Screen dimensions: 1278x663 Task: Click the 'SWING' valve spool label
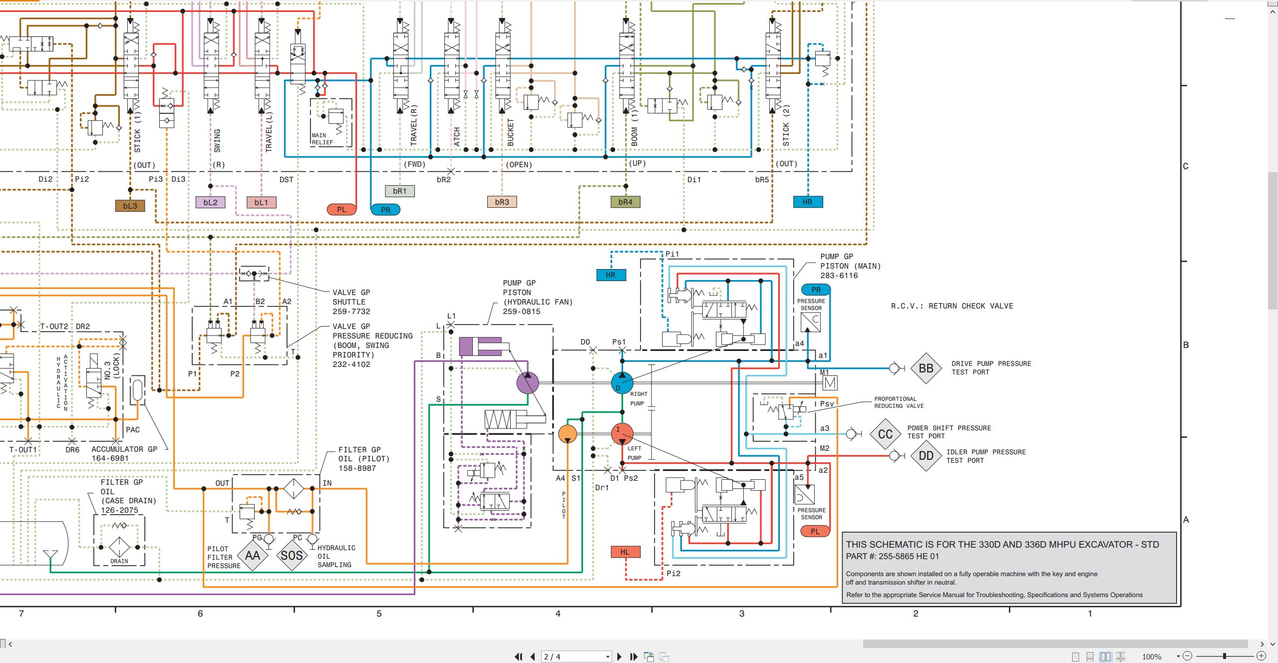coord(217,141)
